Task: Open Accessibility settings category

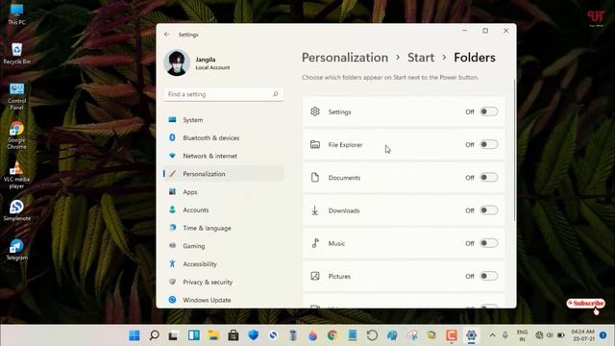Action: [224, 264]
